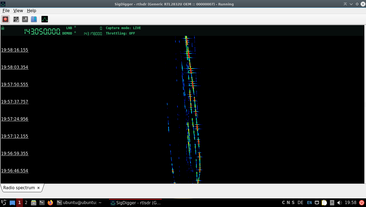Screen dimensions: 366x207
Task: Select the DE keyboard layout indicator
Action: tap(300, 203)
